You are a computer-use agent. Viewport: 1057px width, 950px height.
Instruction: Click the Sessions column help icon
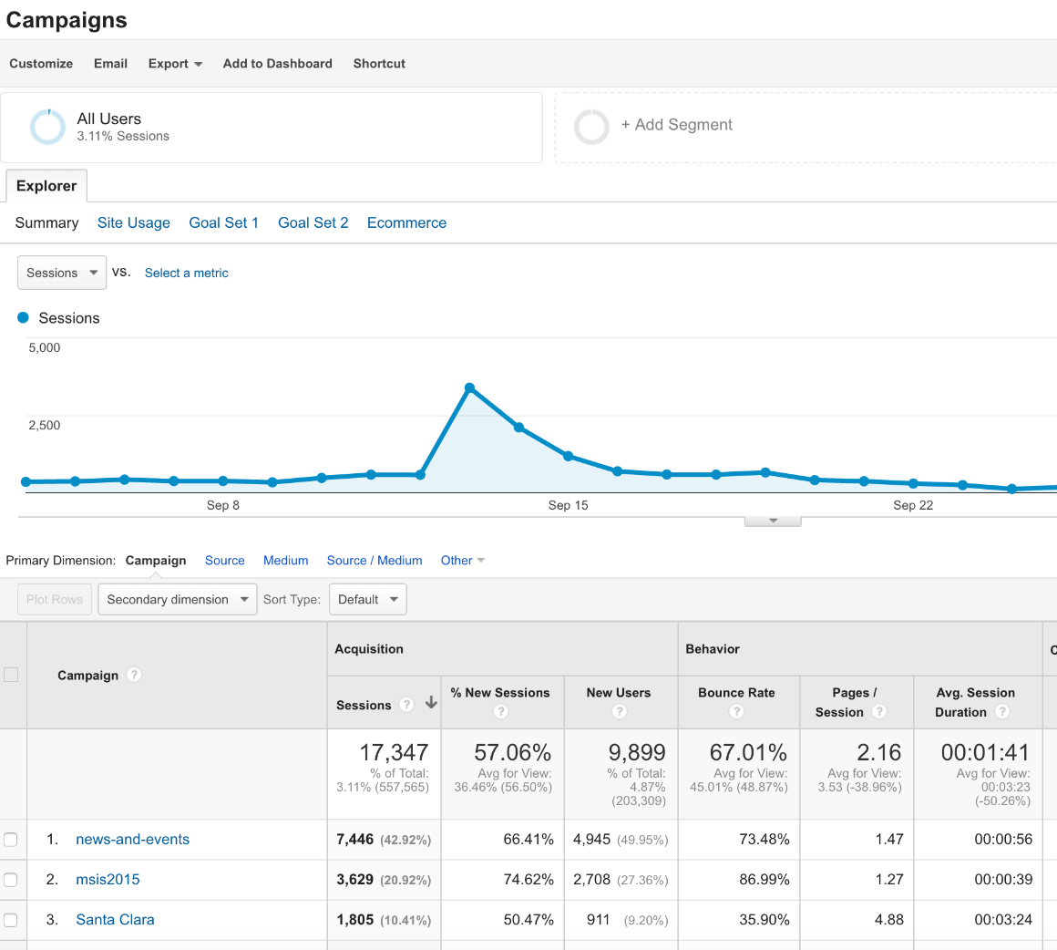(x=407, y=705)
